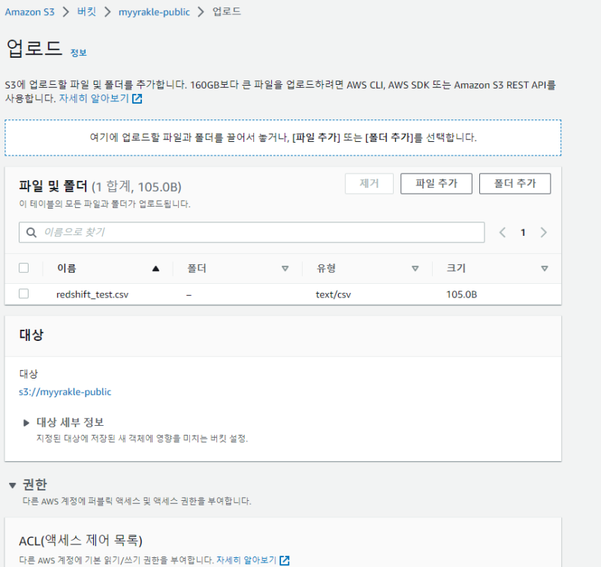Click the 폴더 추가 button
601x567 pixels.
coord(515,184)
